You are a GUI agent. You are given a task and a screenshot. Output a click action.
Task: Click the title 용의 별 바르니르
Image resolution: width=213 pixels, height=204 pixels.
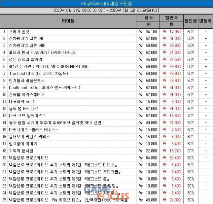point(24,109)
